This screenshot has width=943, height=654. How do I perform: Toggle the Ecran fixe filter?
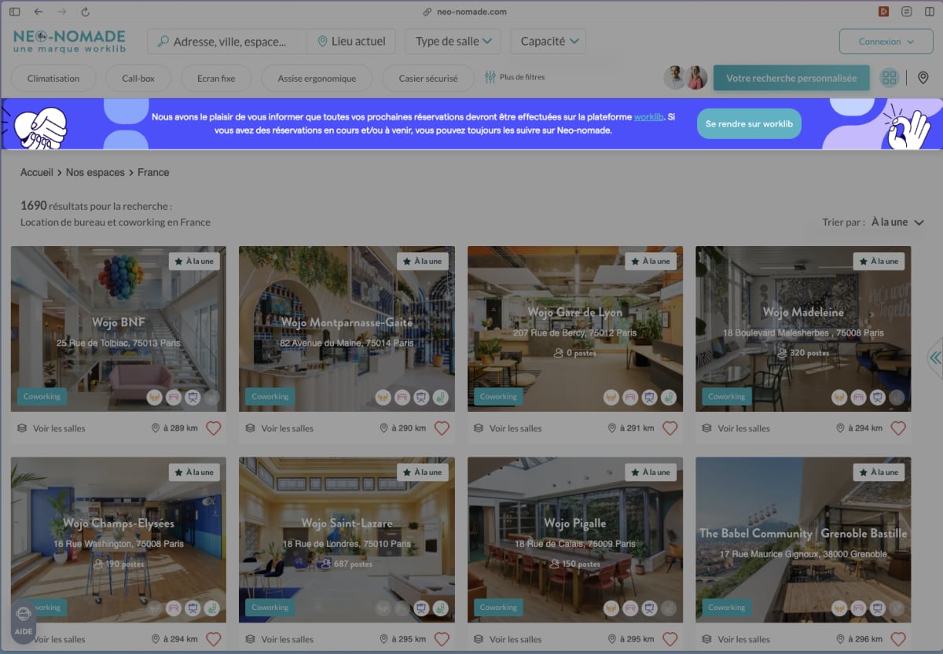(216, 79)
